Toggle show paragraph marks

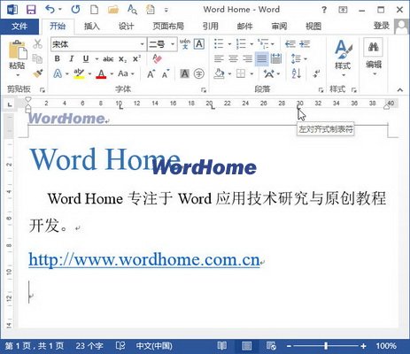317,73
